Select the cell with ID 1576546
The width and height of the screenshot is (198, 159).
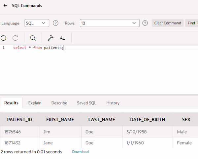tap(19, 132)
